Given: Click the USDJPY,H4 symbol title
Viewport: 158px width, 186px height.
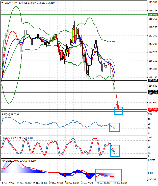Looking at the screenshot, I should [x=11, y=3].
